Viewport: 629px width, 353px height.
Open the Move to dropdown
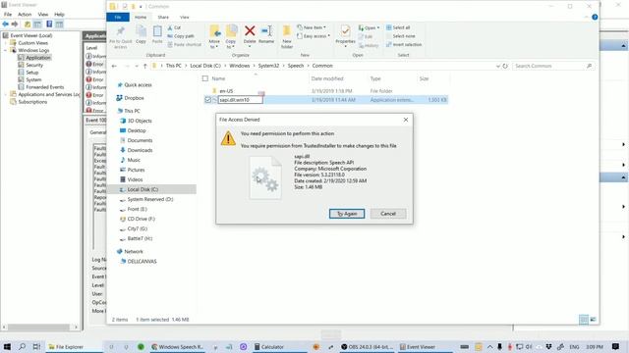pyautogui.click(x=214, y=44)
